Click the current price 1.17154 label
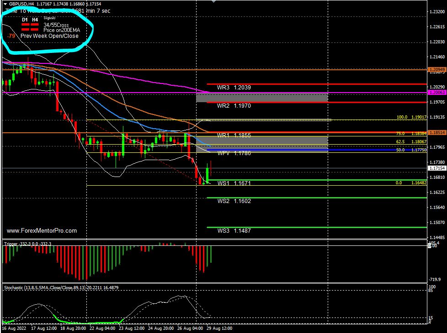 pyautogui.click(x=436, y=168)
